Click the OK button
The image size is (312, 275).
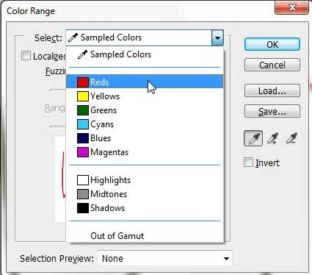272,44
